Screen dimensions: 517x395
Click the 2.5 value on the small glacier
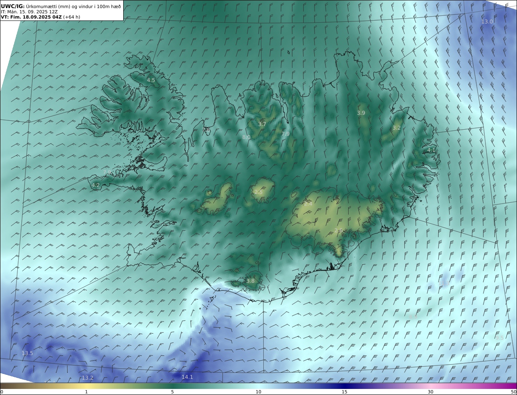(258, 192)
